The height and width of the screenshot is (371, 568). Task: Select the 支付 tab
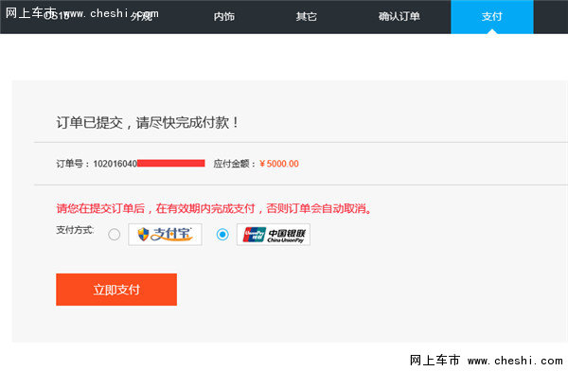pyautogui.click(x=492, y=17)
